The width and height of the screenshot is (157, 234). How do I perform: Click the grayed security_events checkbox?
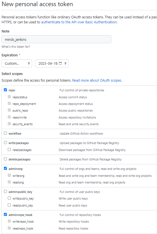click(x=9, y=124)
